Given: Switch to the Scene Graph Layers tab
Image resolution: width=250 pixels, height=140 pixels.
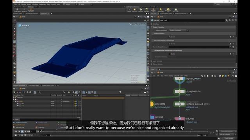Looking at the screenshot, I should point(34,86).
